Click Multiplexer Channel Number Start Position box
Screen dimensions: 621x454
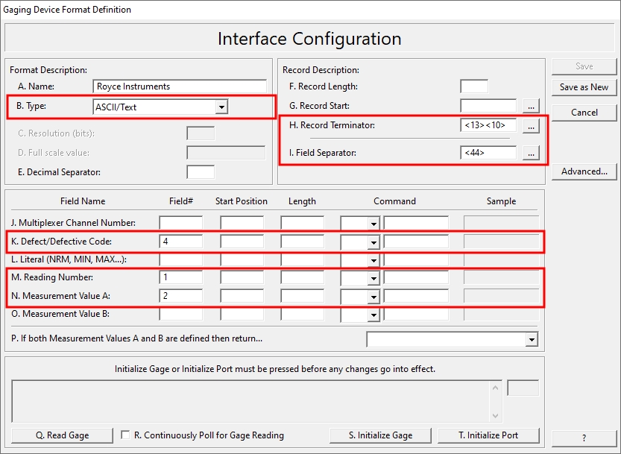pyautogui.click(x=242, y=223)
